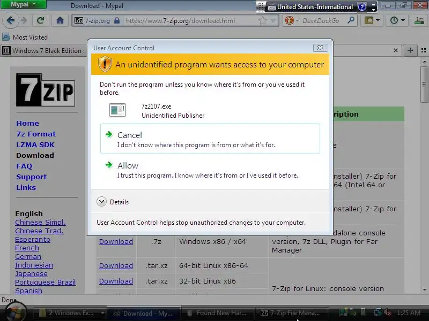Viewport: 429px width, 321px height.
Task: Switch language to French
Action: click(27, 248)
